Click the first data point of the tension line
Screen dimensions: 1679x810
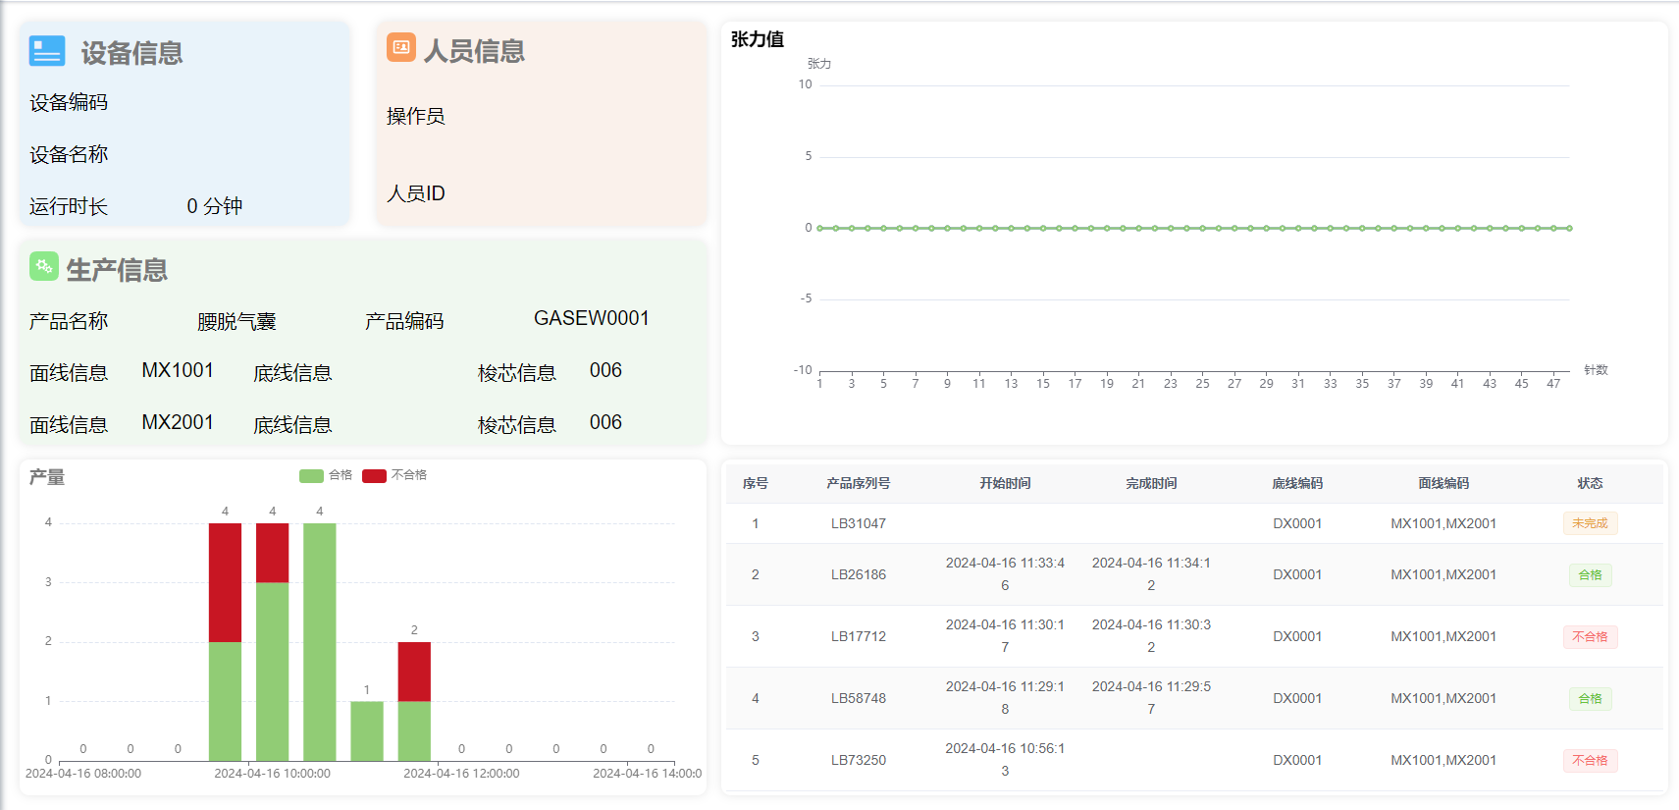pyautogui.click(x=820, y=228)
